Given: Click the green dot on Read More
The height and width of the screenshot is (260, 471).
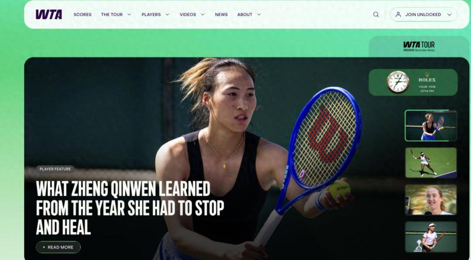Looking at the screenshot, I should pos(44,247).
